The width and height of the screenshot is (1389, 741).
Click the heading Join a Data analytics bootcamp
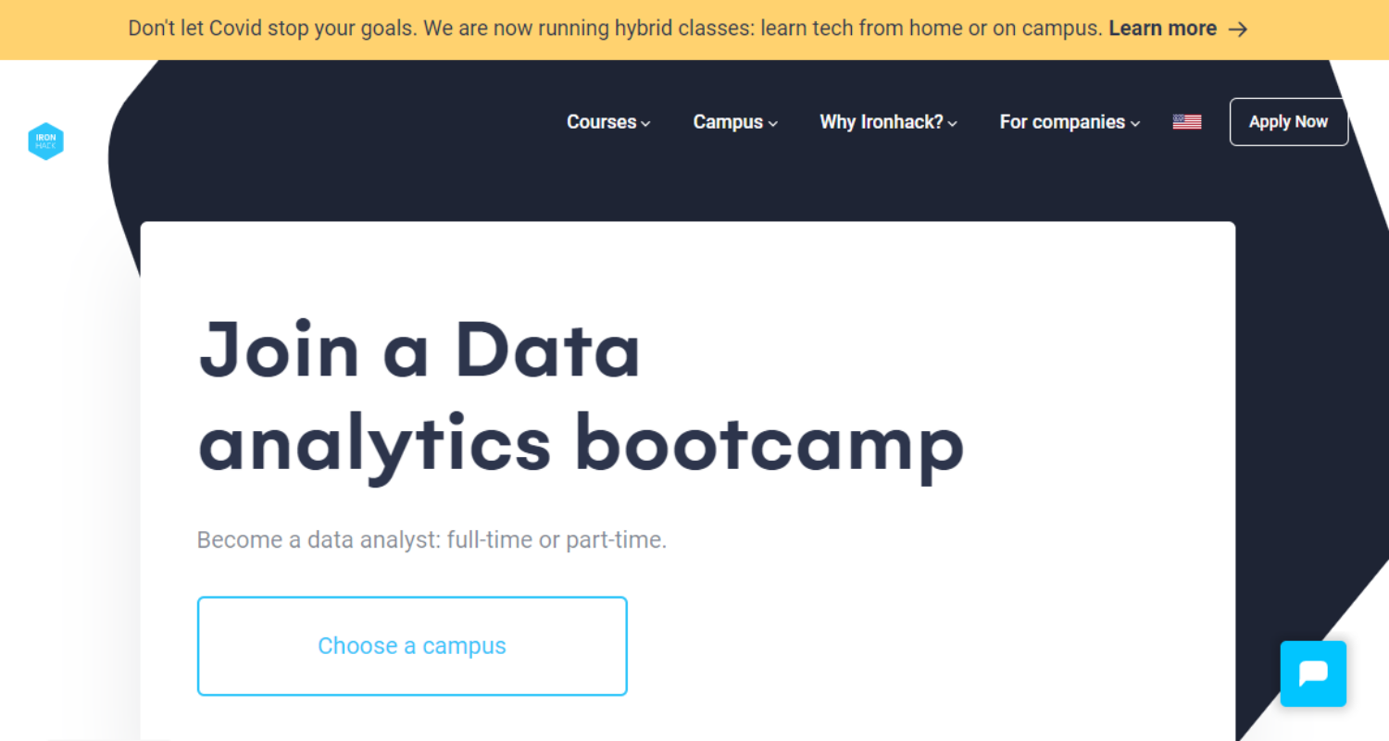581,396
